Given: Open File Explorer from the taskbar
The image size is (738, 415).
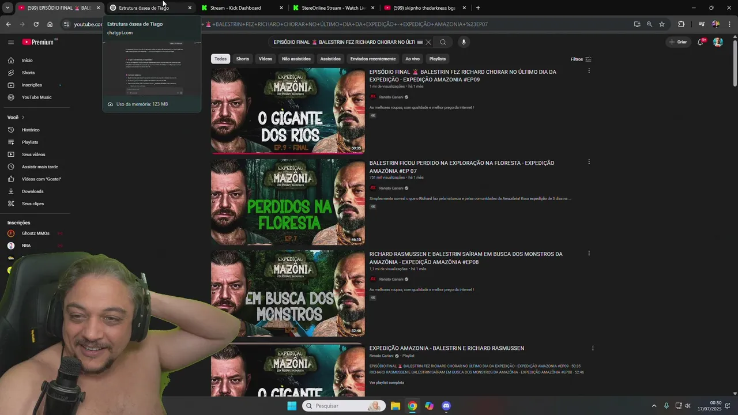Looking at the screenshot, I should pos(396,406).
